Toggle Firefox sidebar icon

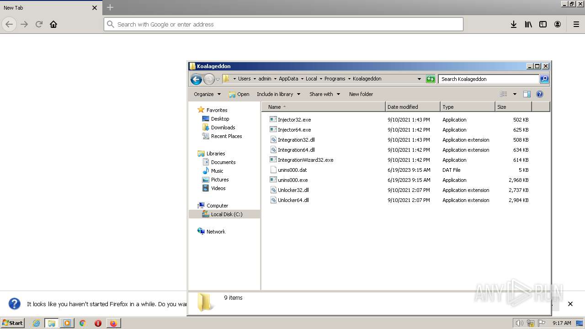pyautogui.click(x=543, y=24)
